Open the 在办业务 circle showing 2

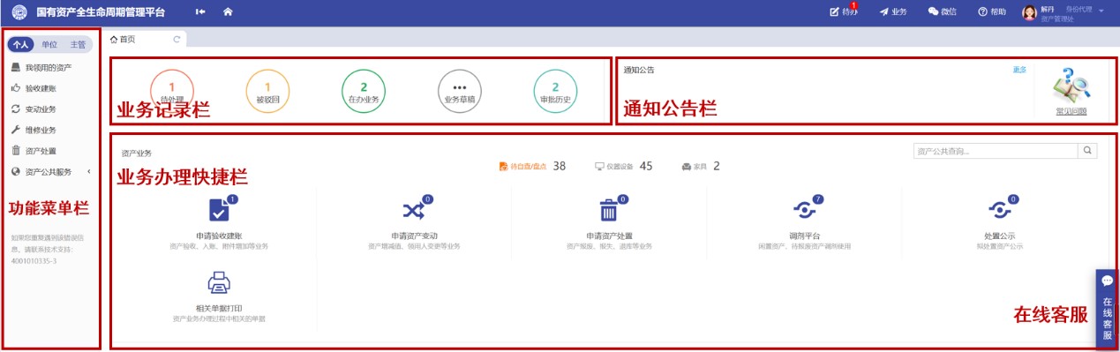[x=364, y=90]
